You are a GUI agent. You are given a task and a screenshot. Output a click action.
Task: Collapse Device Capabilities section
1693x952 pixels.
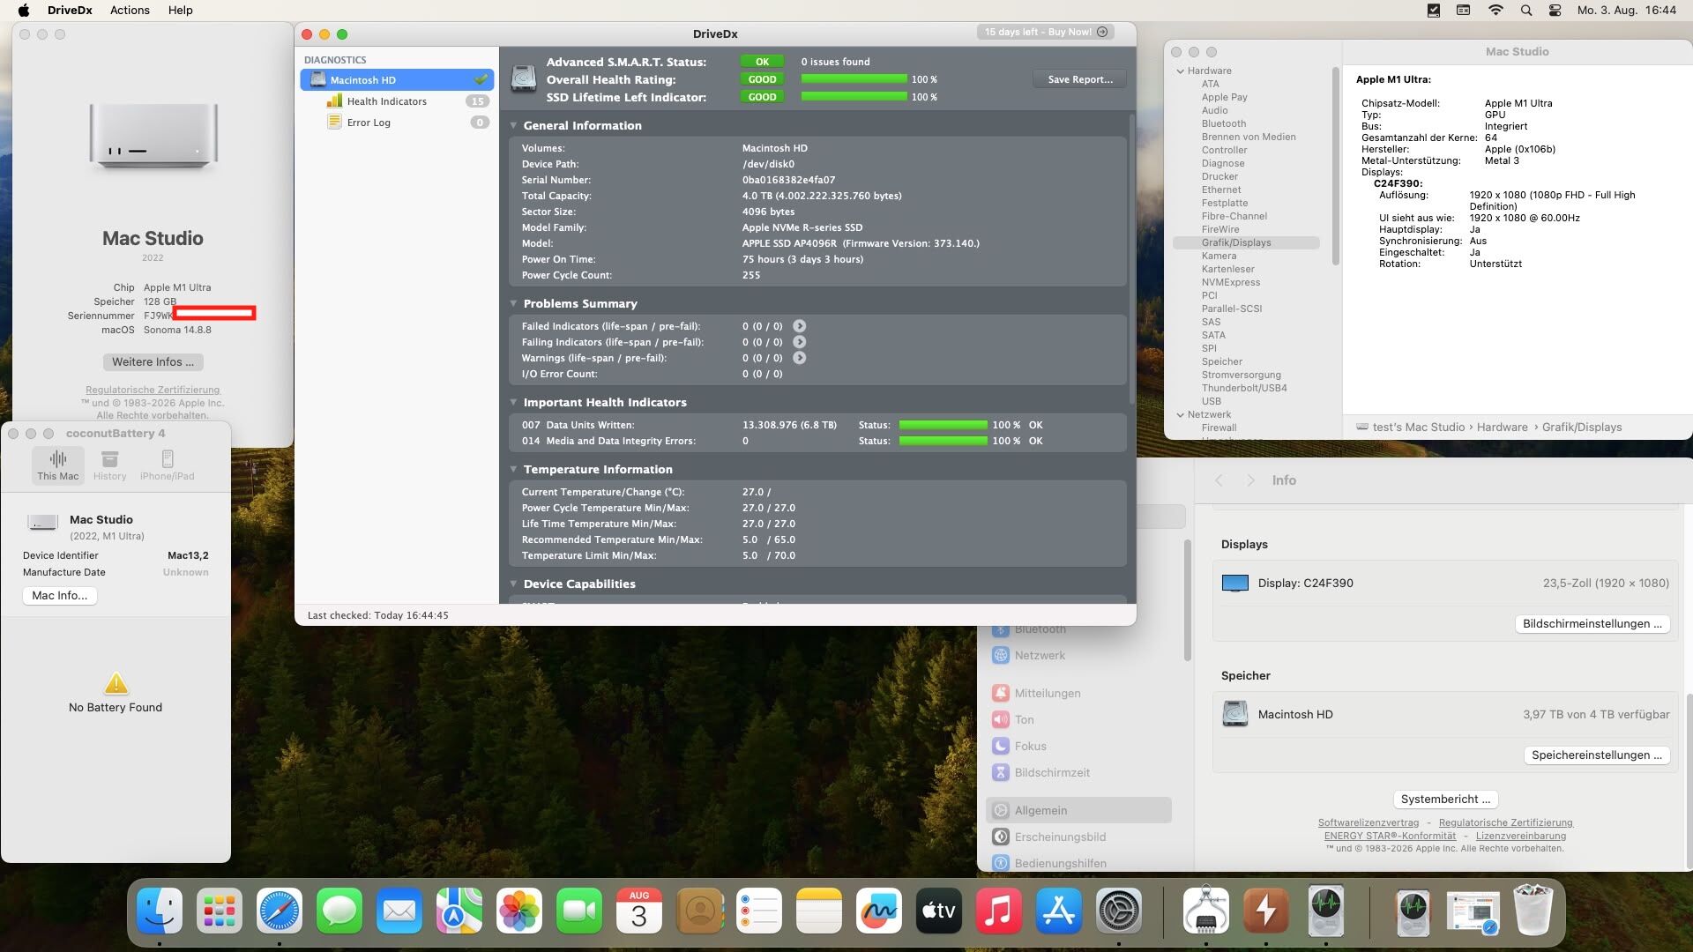click(x=513, y=584)
